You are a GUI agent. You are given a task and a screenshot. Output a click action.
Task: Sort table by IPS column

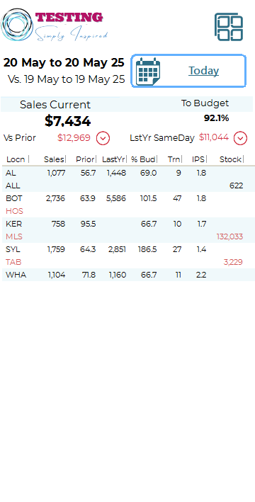click(199, 159)
